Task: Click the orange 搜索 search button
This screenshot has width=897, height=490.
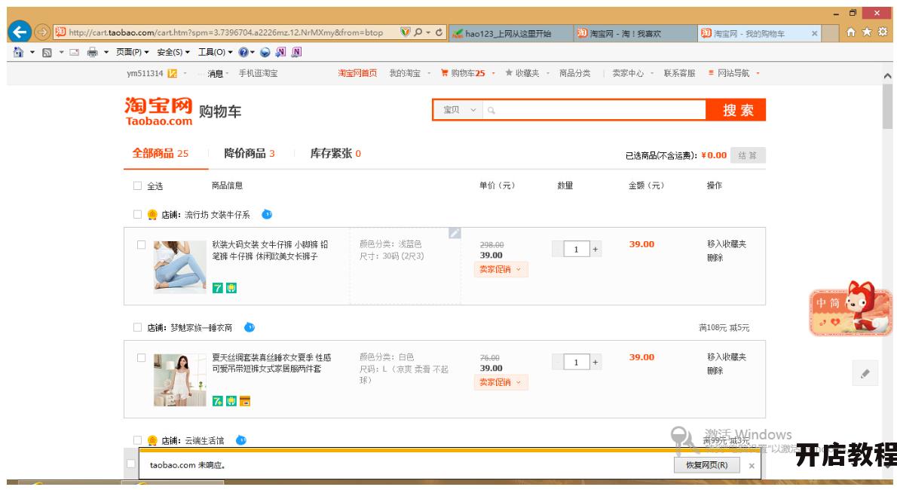Action: tap(736, 110)
